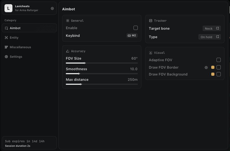Check the Draw FOV Background checkbox
Viewport: 230px width, 151px height.
219,74
